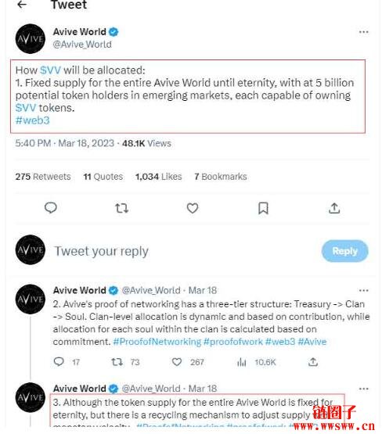This screenshot has width=382, height=434.
Task: Retweet the main tweet using retweet icon
Action: click(x=121, y=208)
